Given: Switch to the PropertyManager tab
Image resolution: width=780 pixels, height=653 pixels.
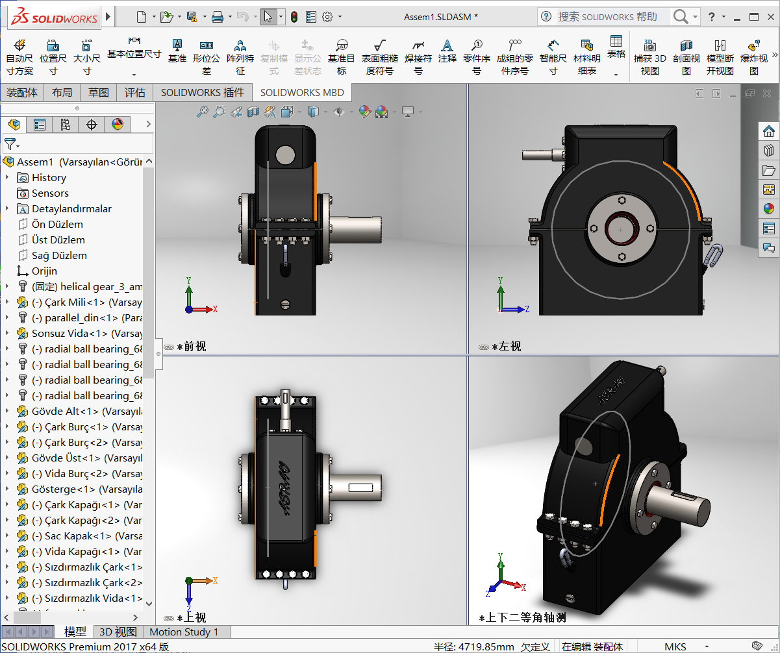Looking at the screenshot, I should [x=40, y=124].
